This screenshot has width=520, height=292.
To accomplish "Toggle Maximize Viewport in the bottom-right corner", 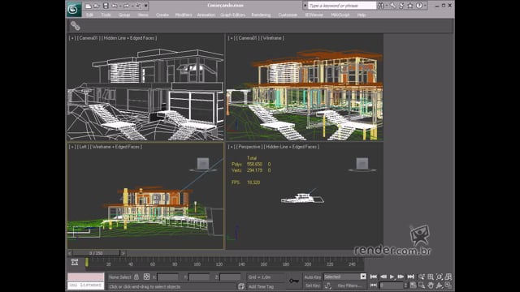I will tap(448, 285).
